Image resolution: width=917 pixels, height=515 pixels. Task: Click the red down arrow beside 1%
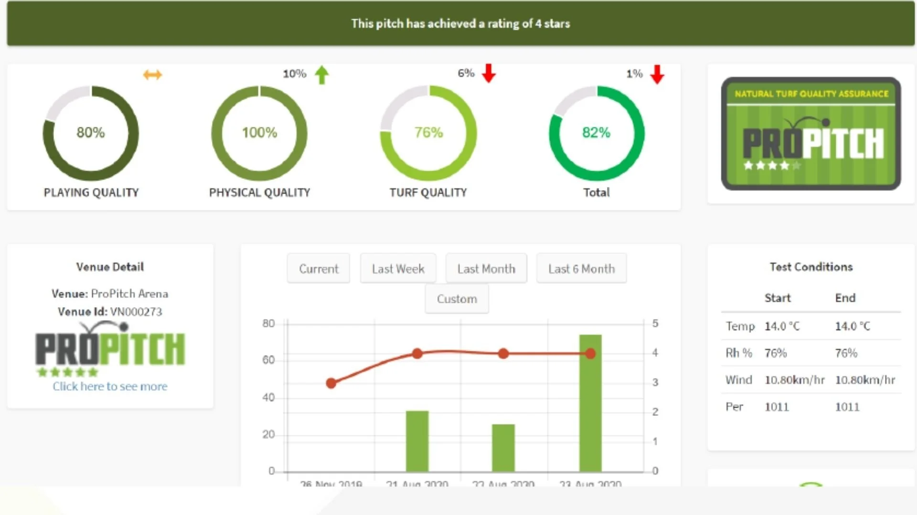(x=657, y=74)
